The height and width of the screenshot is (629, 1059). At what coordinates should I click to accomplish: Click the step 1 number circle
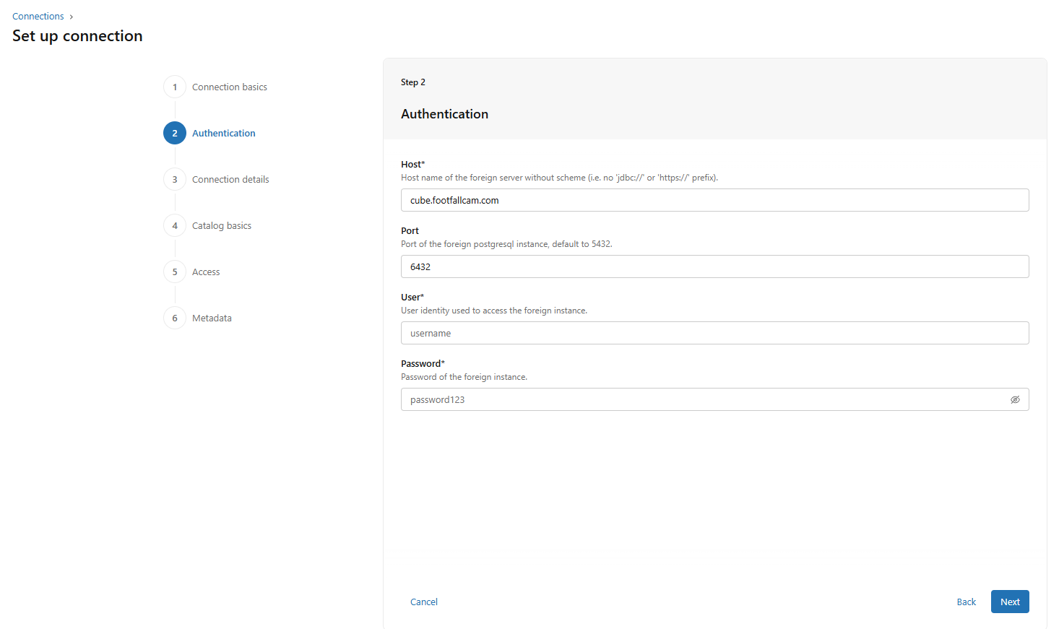(175, 87)
